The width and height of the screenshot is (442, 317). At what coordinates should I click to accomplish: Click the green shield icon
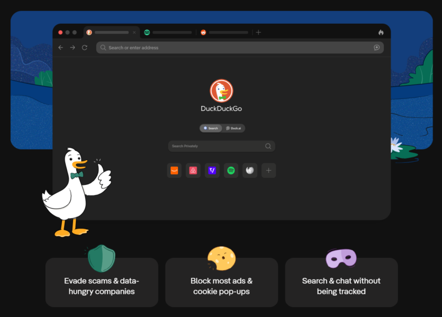tap(102, 258)
